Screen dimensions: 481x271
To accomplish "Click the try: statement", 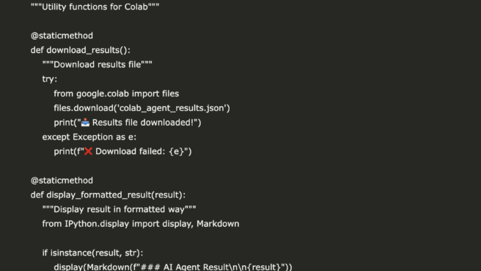I will click(50, 79).
